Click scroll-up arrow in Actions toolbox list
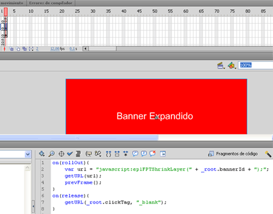The width and height of the screenshot is (273, 214). [28, 168]
